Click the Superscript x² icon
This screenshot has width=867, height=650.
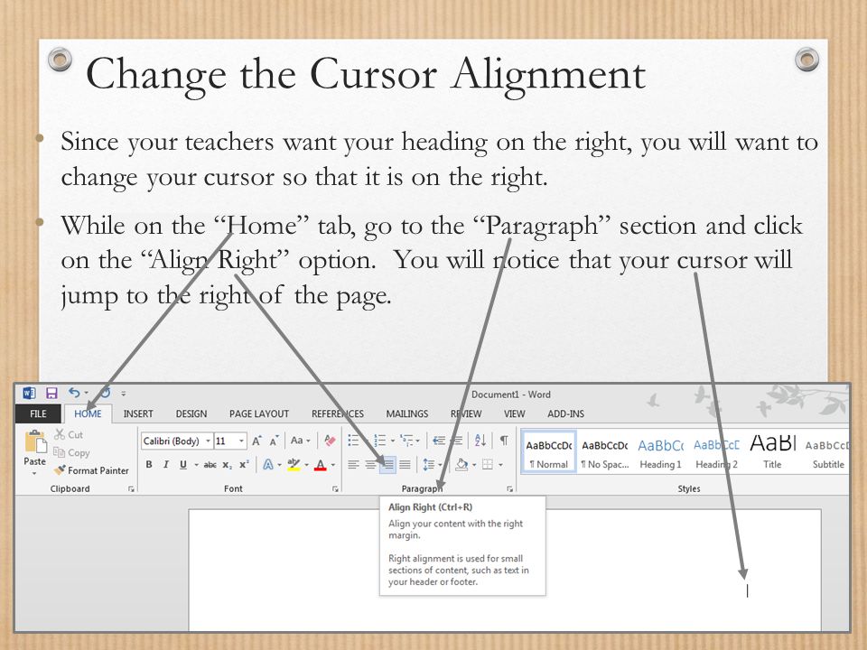[244, 464]
